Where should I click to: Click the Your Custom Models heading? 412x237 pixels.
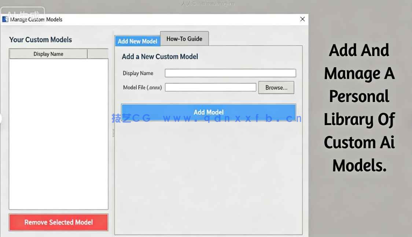coord(40,39)
